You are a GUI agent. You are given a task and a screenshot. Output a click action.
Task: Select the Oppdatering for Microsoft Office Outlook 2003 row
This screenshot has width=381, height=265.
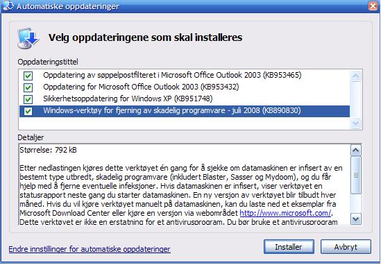pyautogui.click(x=185, y=87)
